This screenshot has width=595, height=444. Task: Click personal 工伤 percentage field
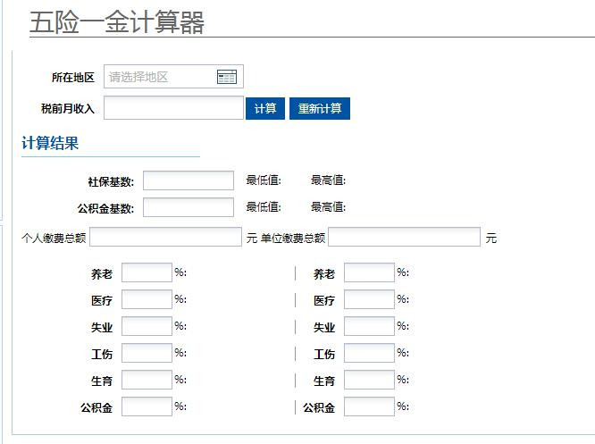(x=147, y=353)
